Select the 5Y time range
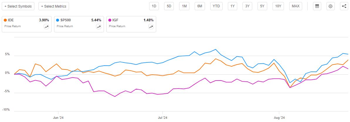Screen dimensions: 350x122 coord(262,6)
